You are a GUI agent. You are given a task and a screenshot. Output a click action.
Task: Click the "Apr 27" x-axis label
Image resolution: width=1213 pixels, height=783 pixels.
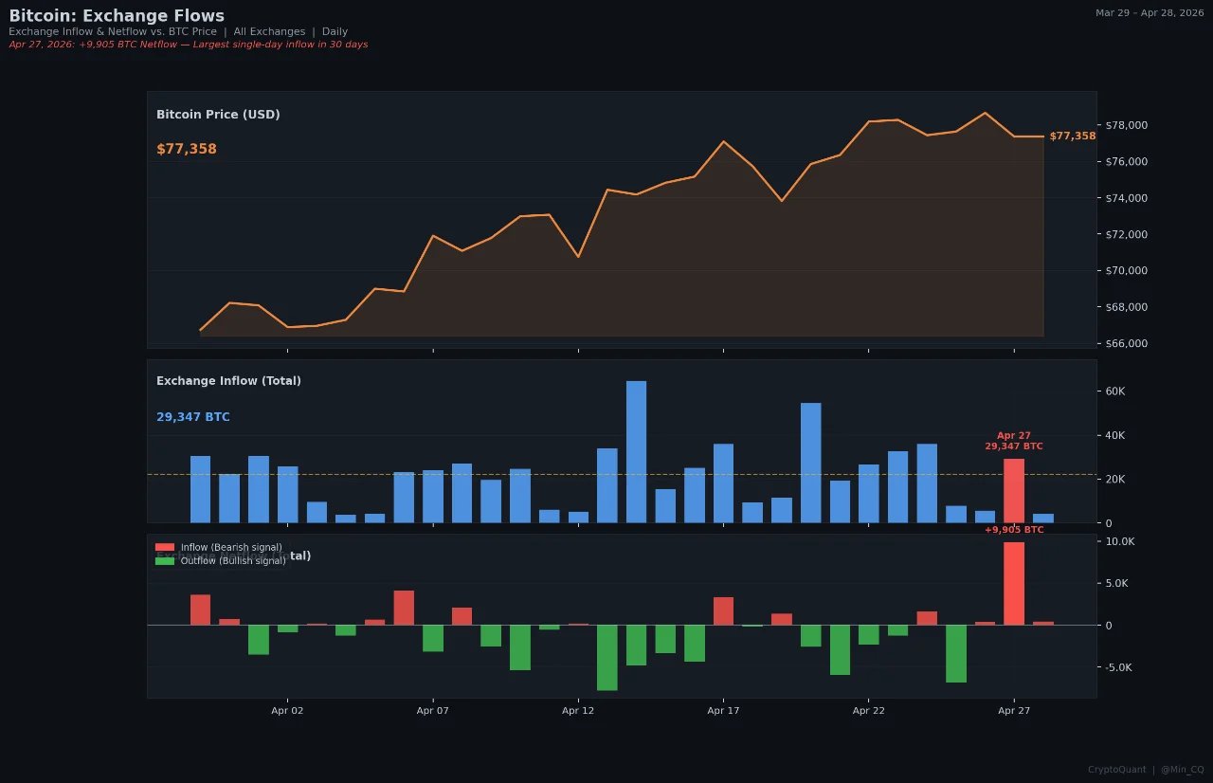(x=1012, y=710)
